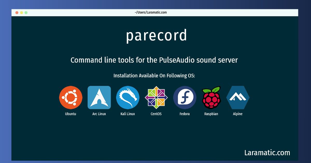Click the green maximize window dot
Image resolution: width=311 pixels, height=163 pixels.
26,12
